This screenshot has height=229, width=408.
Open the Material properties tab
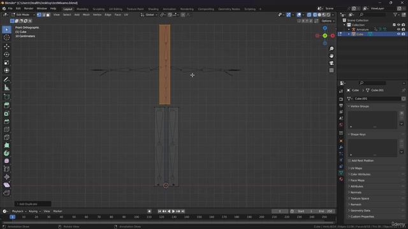341,179
